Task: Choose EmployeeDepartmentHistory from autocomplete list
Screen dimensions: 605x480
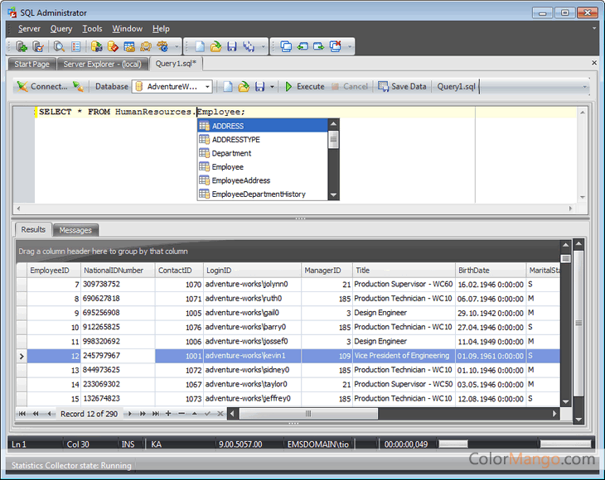Action: 263,194
